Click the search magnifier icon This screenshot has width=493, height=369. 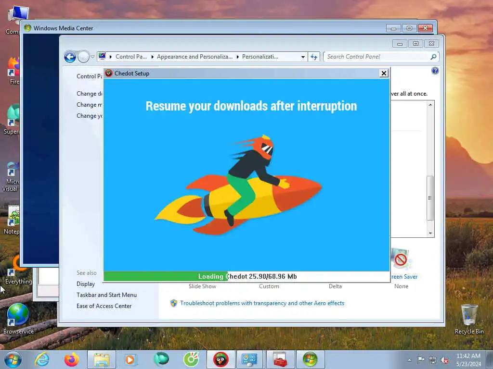433,57
